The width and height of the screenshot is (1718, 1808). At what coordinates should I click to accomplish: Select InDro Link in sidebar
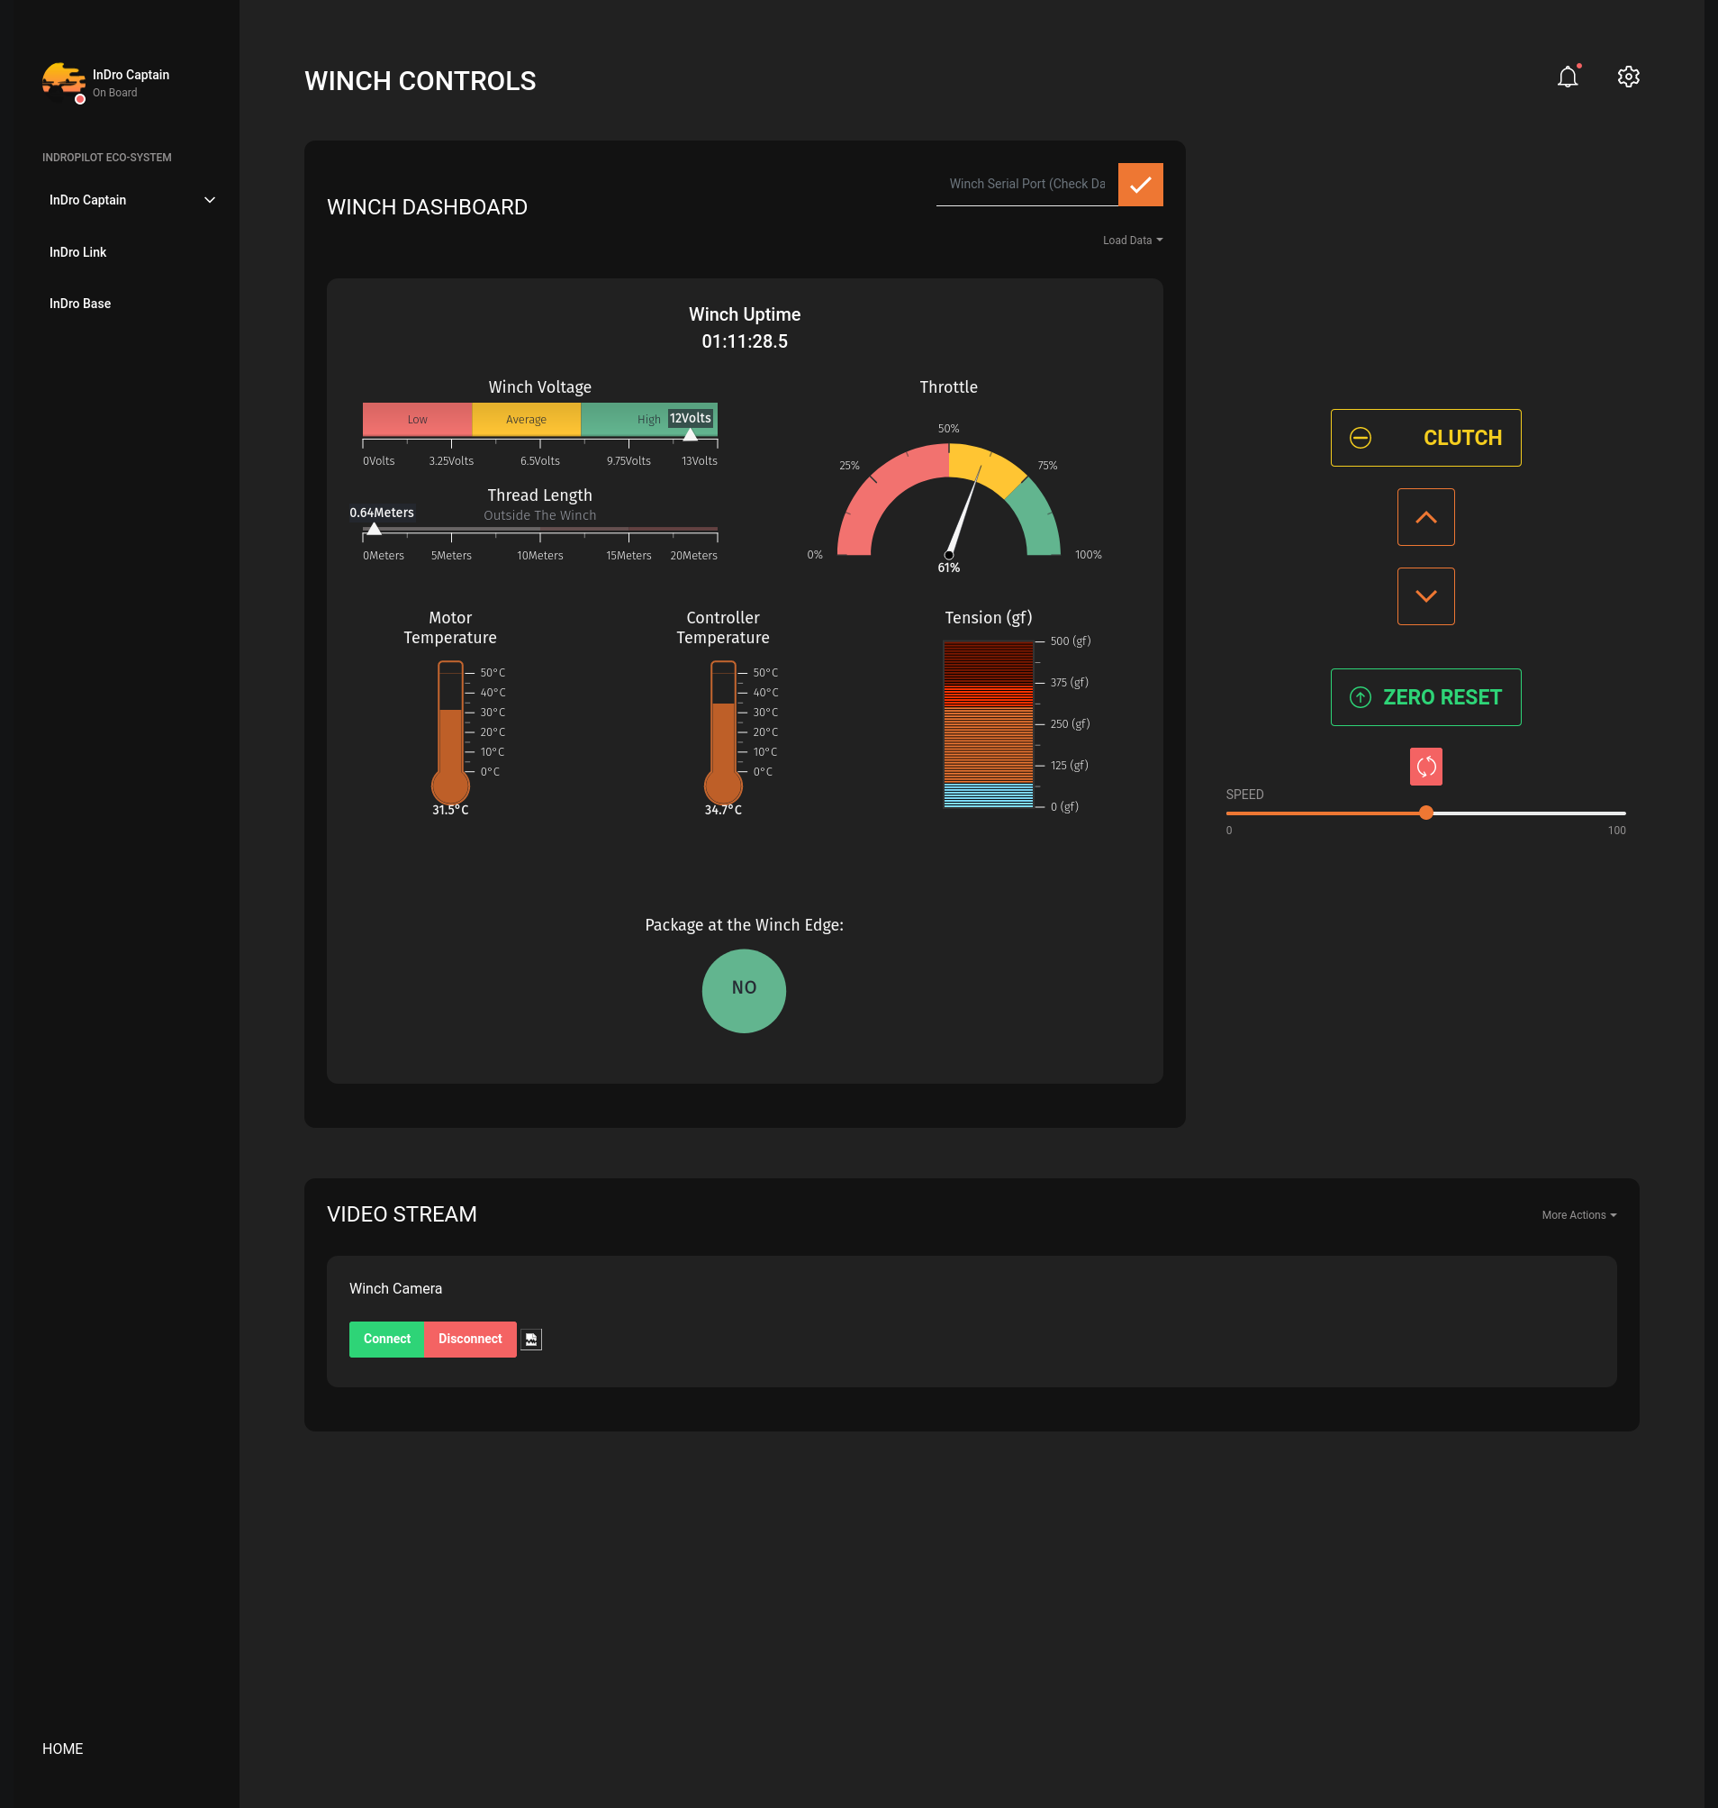pos(77,252)
